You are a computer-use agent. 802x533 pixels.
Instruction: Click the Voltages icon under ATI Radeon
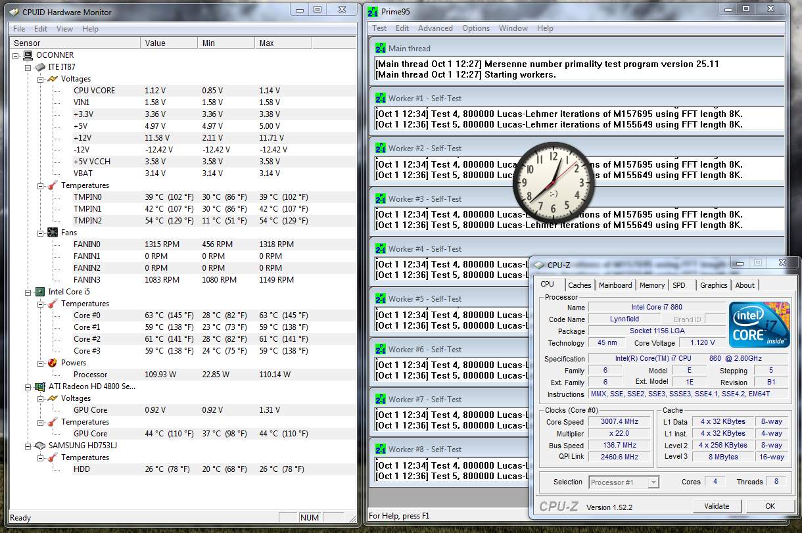[x=53, y=398]
